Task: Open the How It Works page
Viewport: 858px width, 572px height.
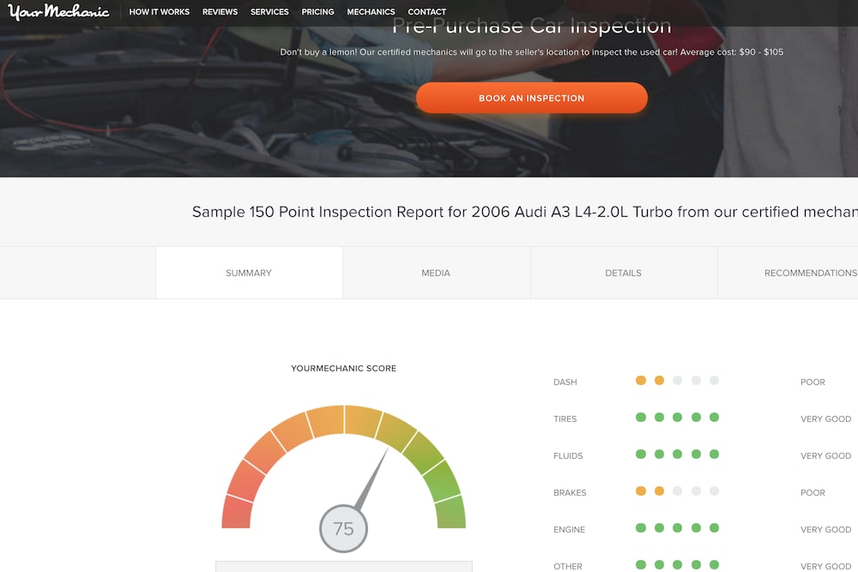Action: 160,11
